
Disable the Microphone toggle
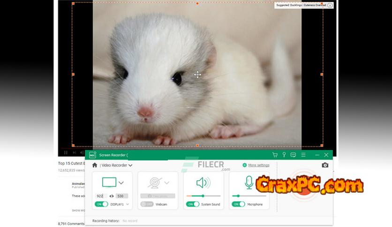click(x=238, y=204)
